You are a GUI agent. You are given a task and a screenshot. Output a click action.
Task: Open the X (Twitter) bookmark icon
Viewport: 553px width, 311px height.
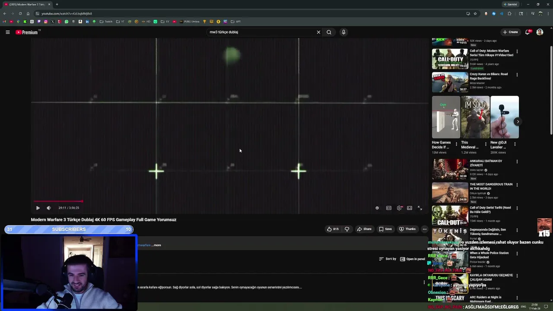pos(53,22)
